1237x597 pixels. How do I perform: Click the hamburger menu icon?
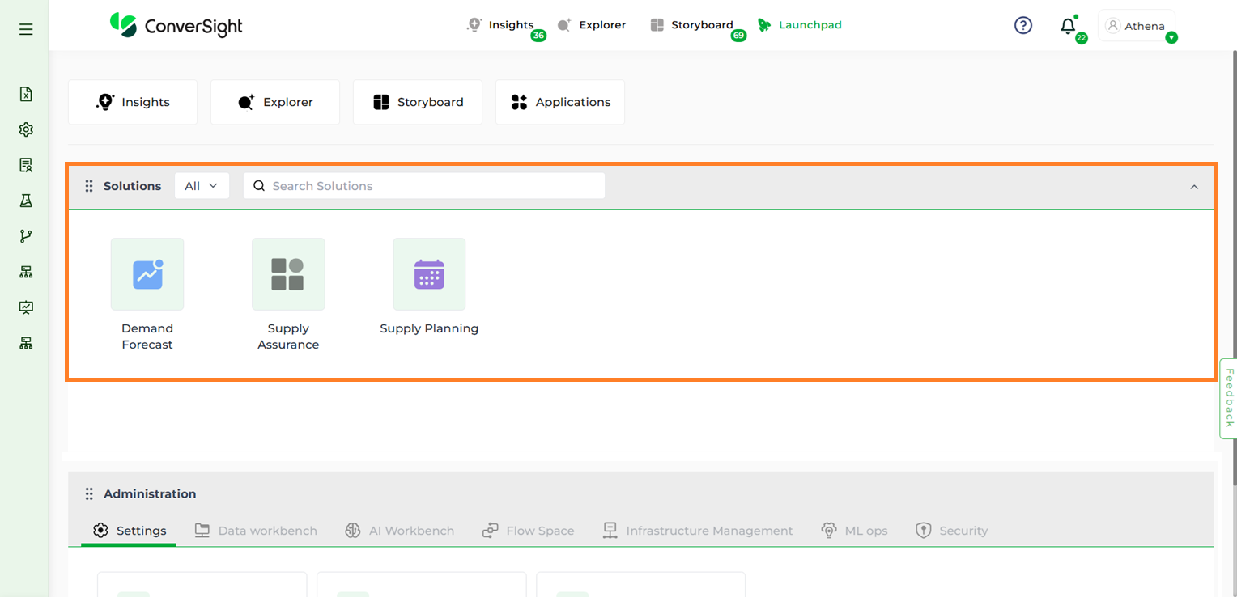pyautogui.click(x=26, y=29)
